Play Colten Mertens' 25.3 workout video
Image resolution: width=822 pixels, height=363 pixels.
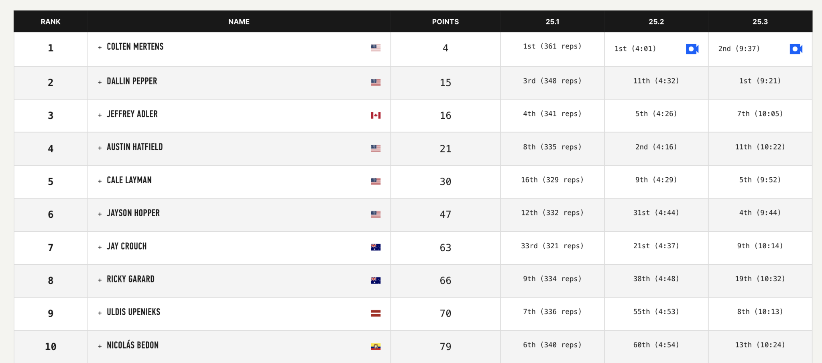(797, 49)
